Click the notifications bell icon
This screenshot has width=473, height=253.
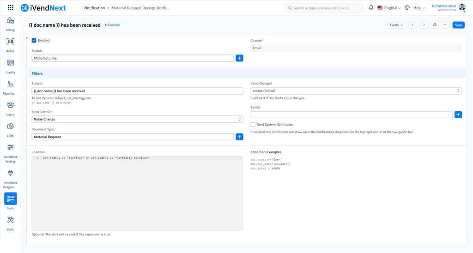371,7
